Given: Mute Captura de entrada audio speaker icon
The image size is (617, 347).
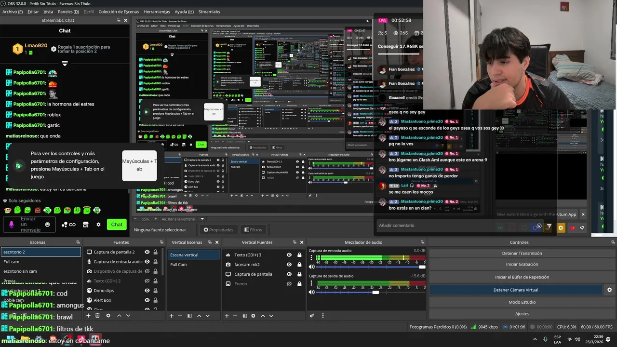Looking at the screenshot, I should tap(312, 267).
